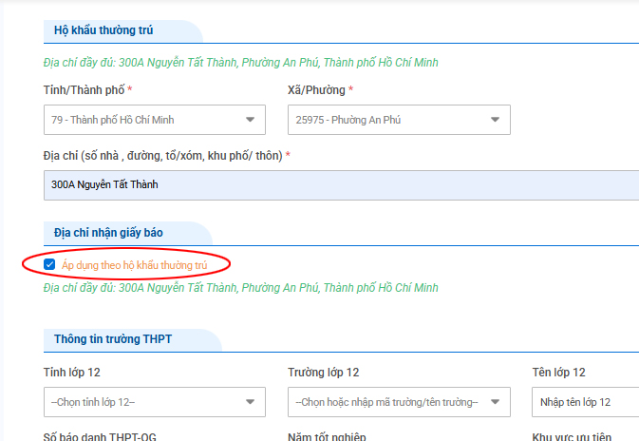Click the 'Hộ khẩu thường trú' section header
639x441 pixels.
104,31
